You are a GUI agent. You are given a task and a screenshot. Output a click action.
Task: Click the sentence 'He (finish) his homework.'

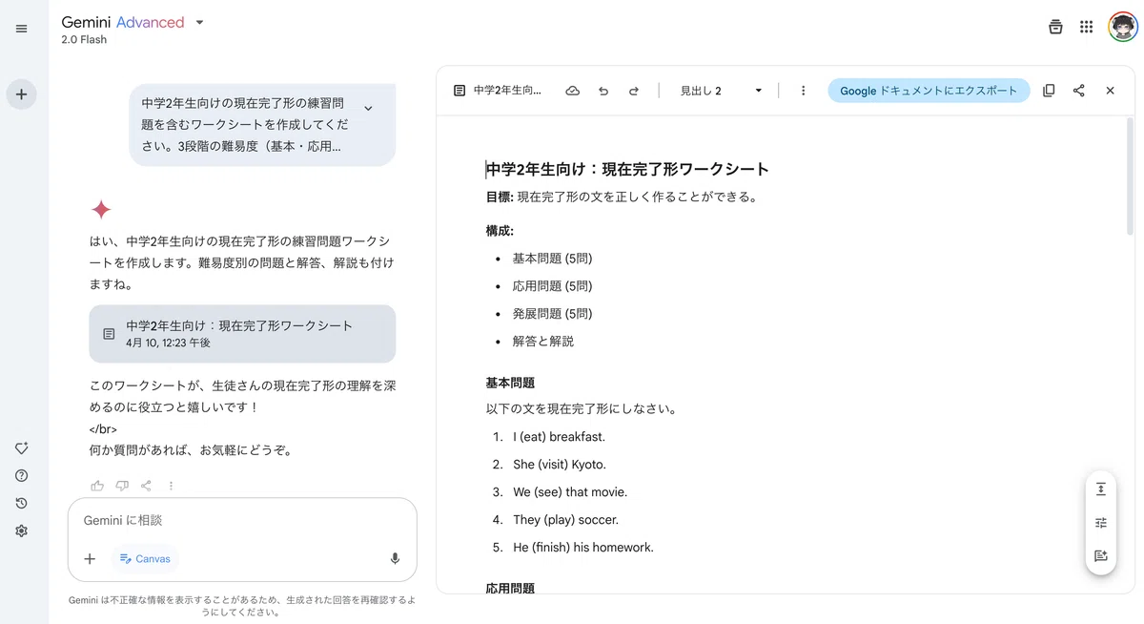point(583,548)
